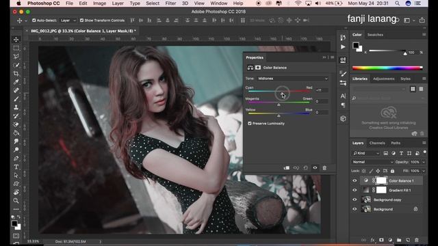Image resolution: width=438 pixels, height=246 pixels.
Task: Select the Move tool
Action: 16,40
